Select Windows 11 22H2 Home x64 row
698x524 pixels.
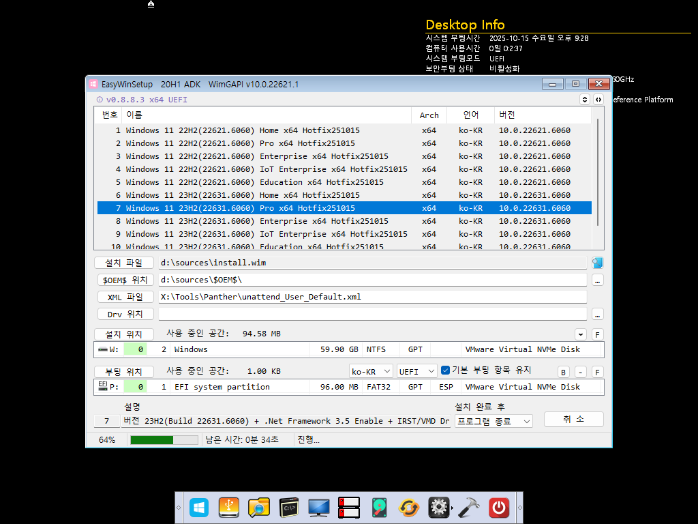click(344, 130)
